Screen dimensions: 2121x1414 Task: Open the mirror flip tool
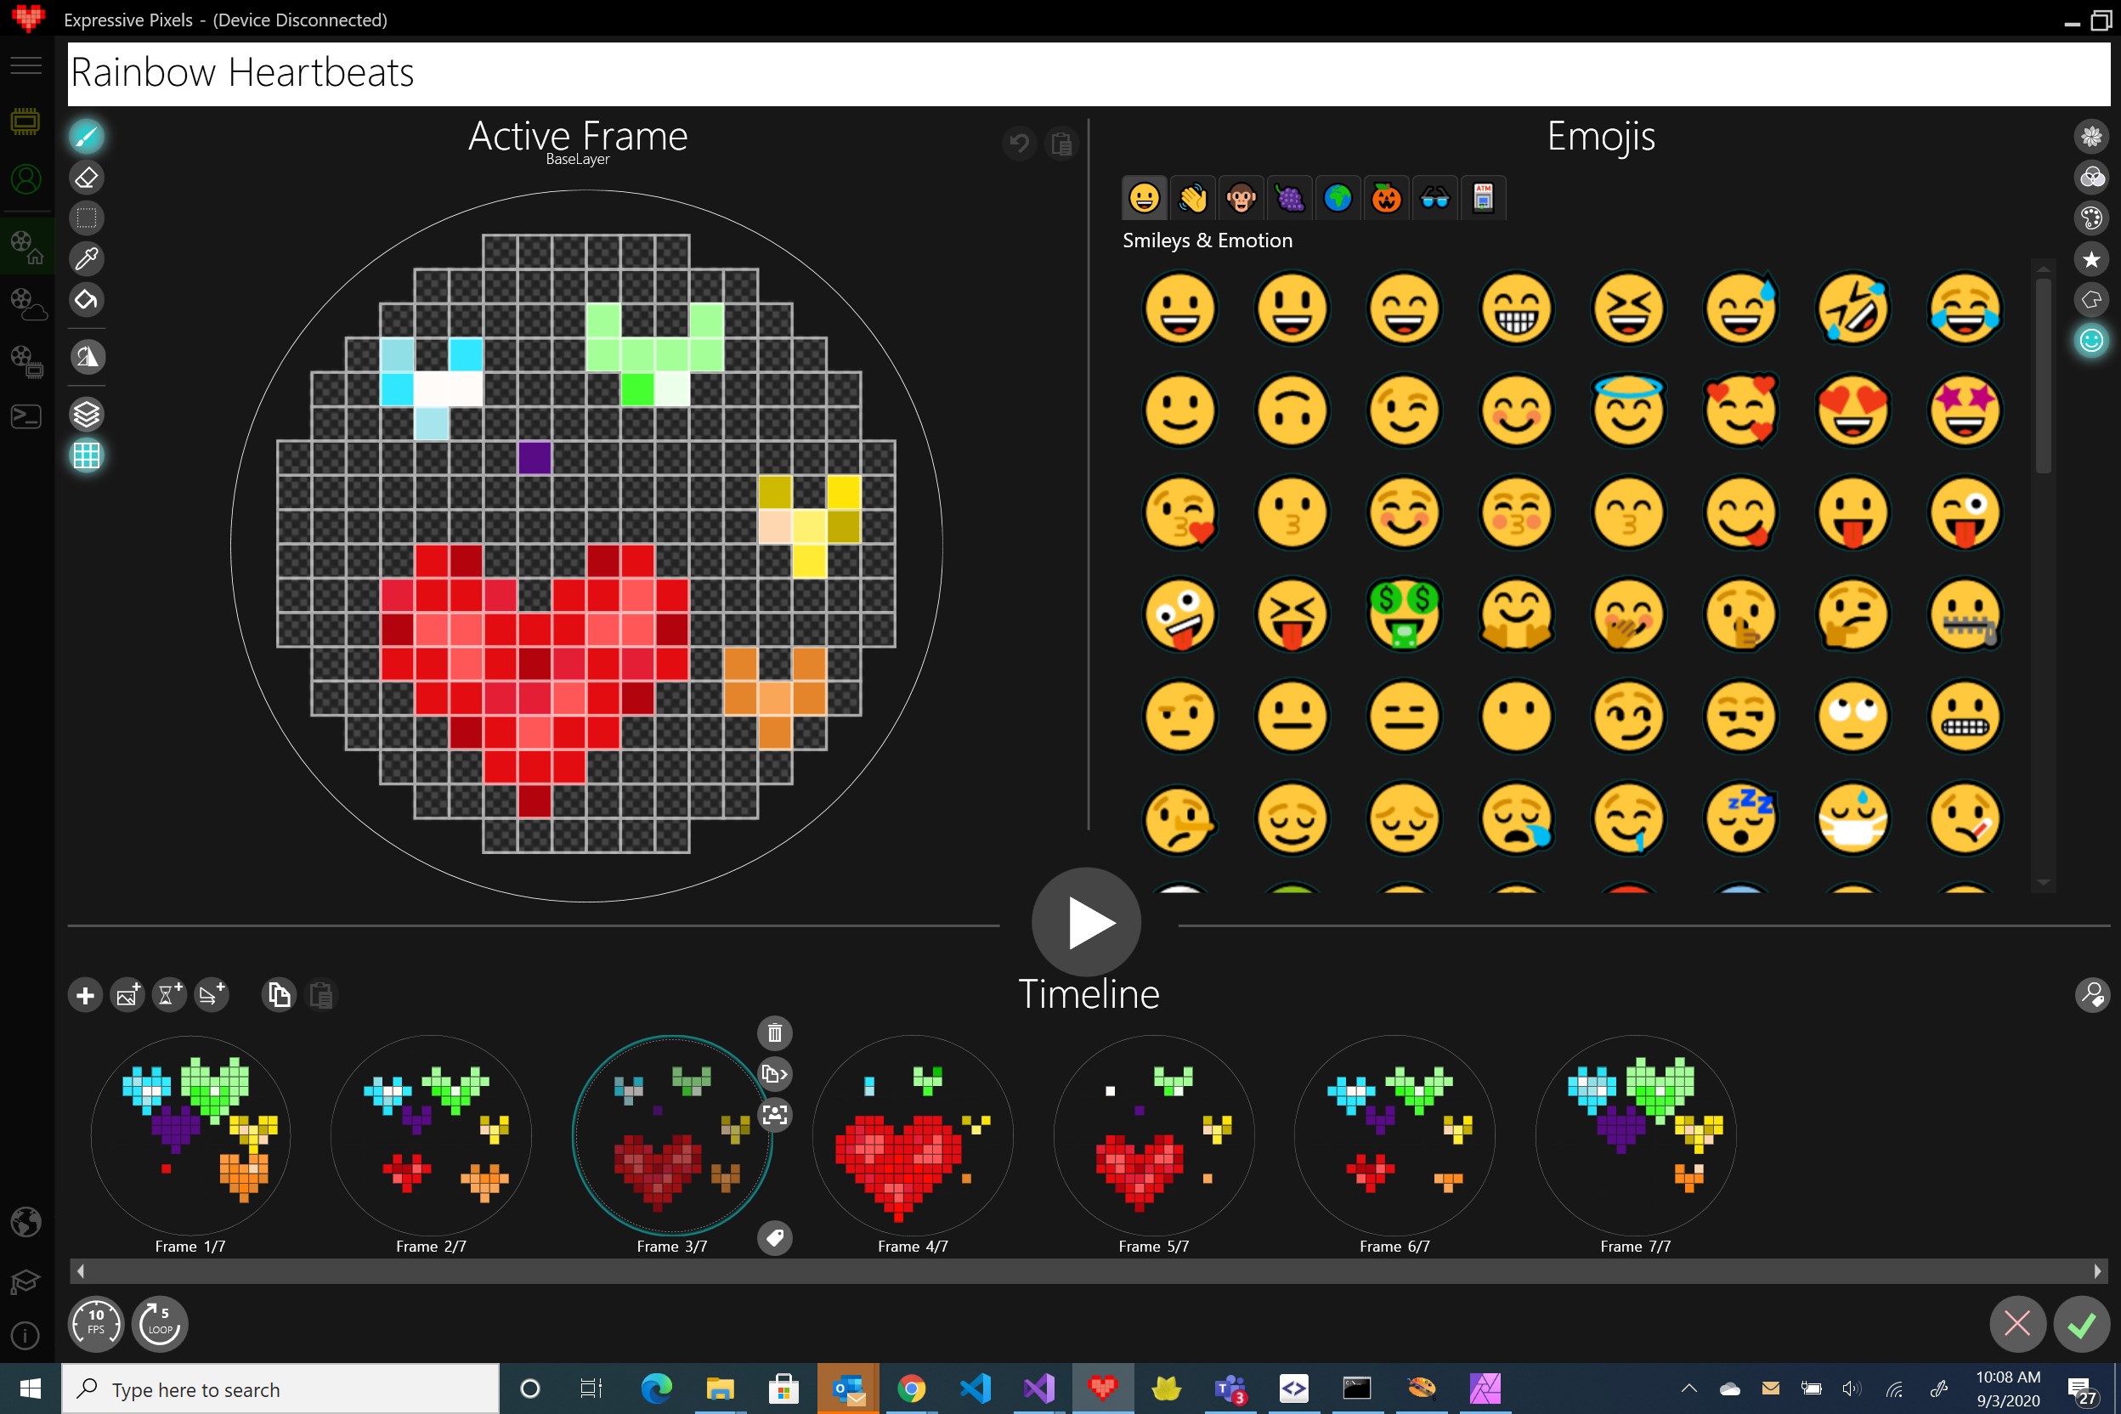(87, 357)
